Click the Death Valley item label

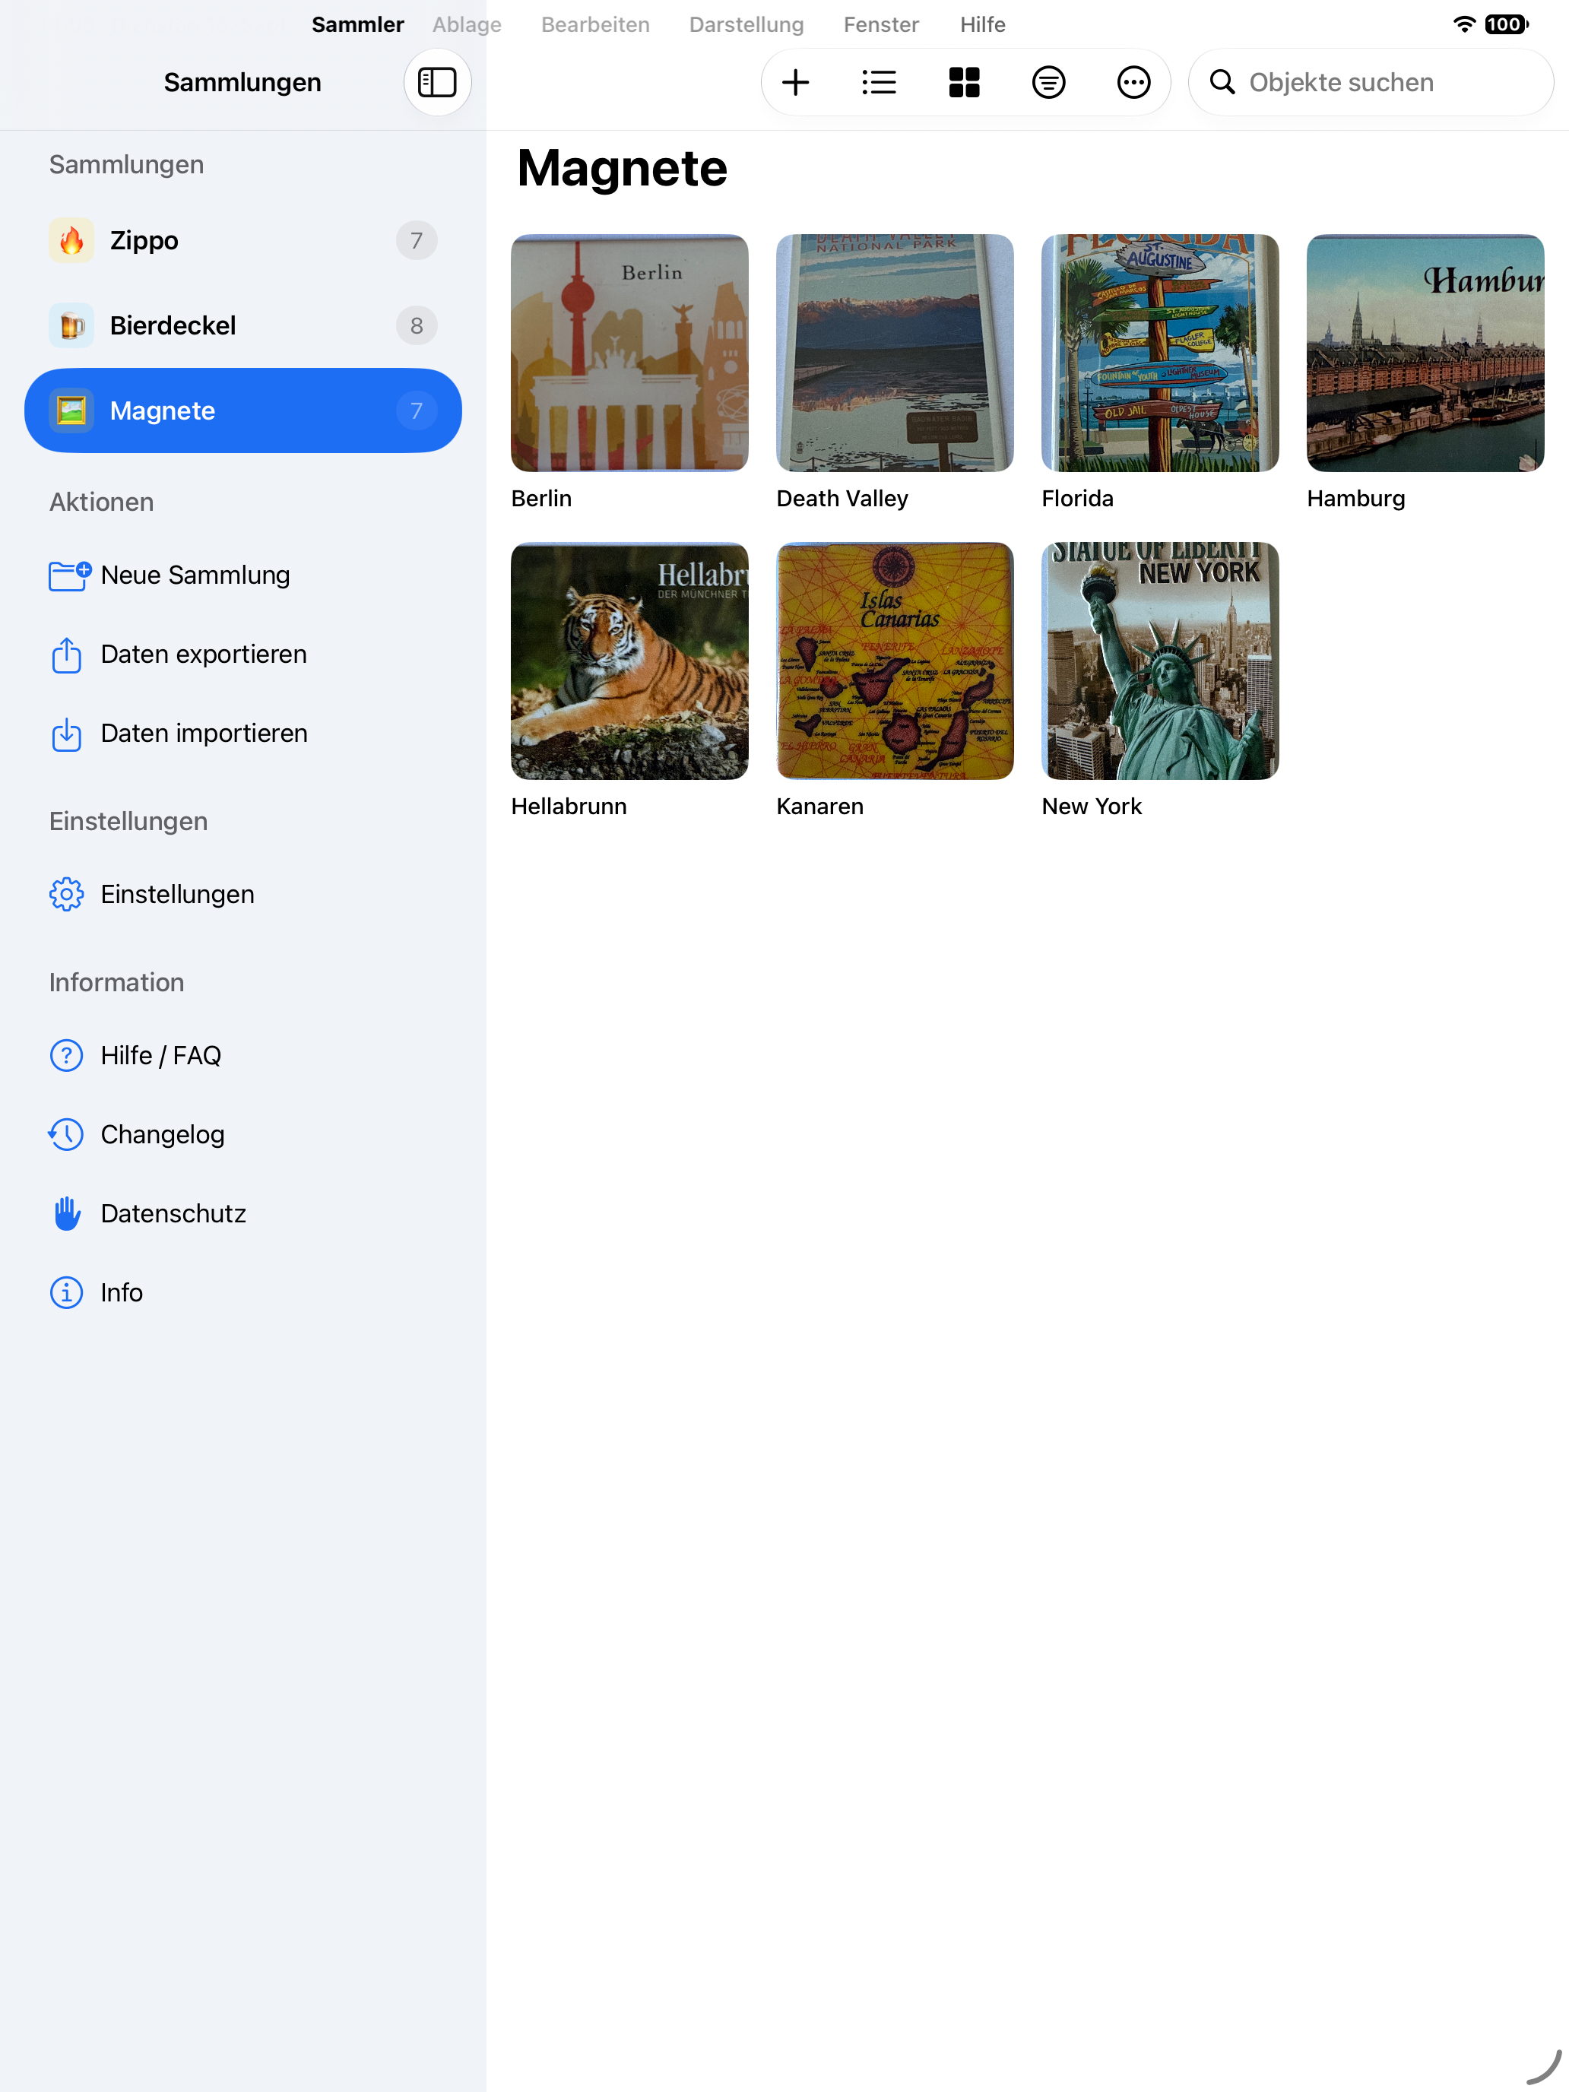click(842, 499)
